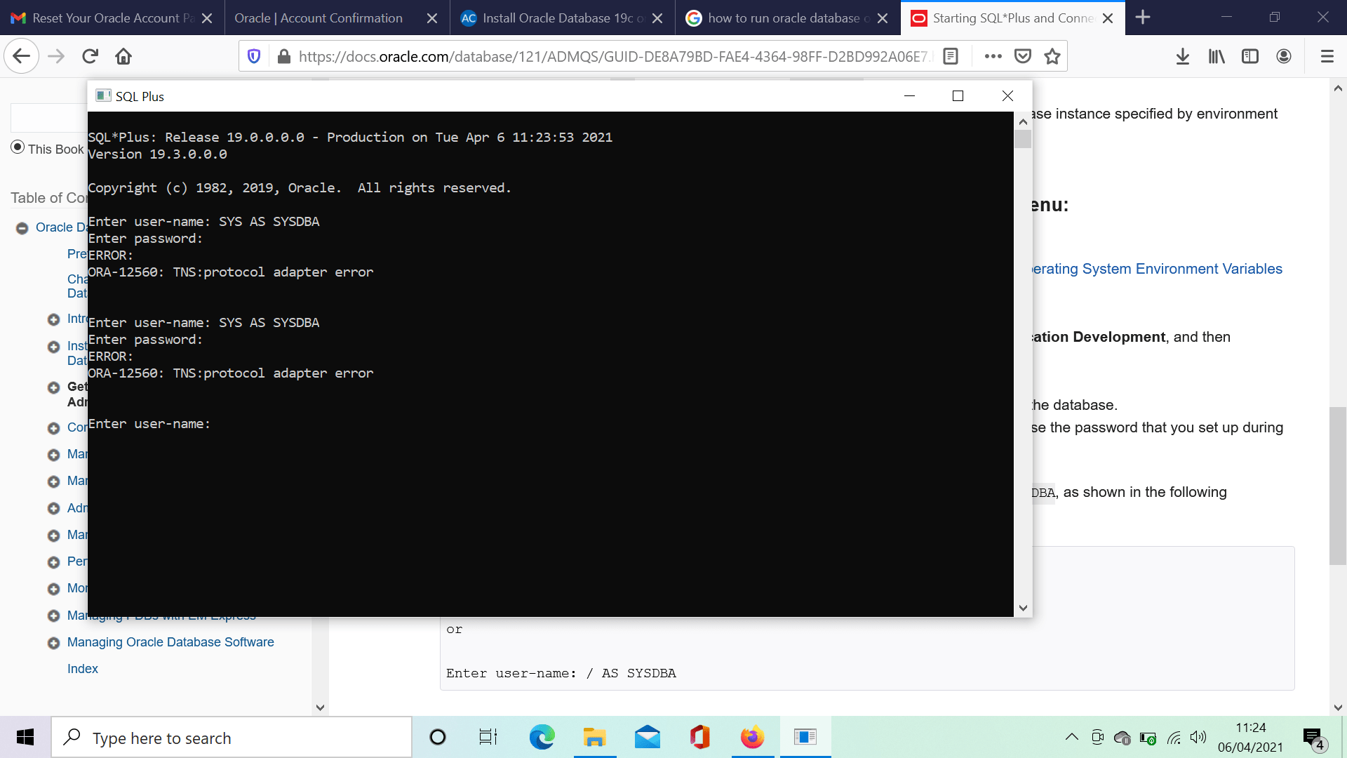
Task: Open Firefox account profile icon
Action: 1283,56
